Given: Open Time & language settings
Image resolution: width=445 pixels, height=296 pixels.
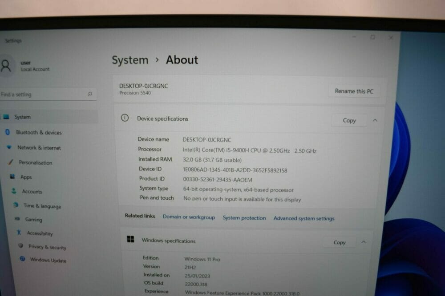Looking at the screenshot, I should (x=42, y=206).
